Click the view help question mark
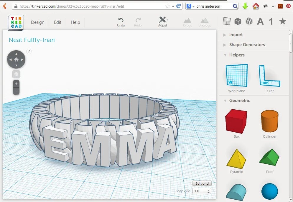Viewport: 293px width, 202px height. click(29, 51)
